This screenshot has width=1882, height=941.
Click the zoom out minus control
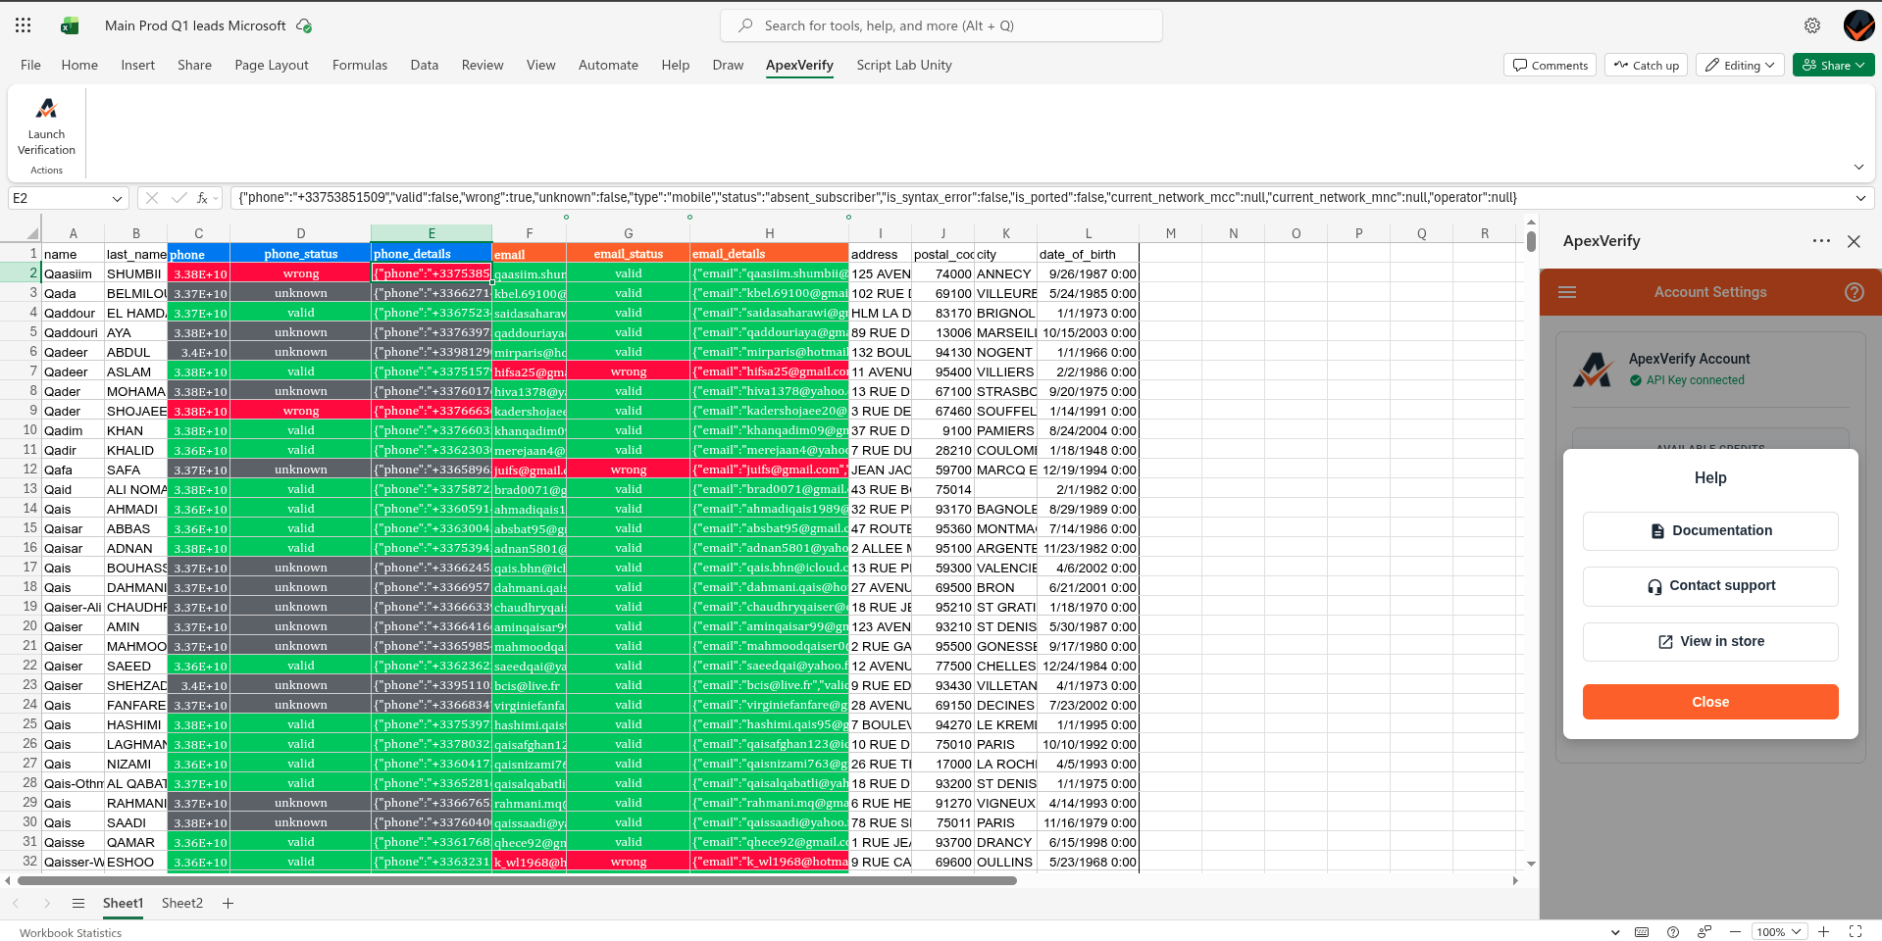pyautogui.click(x=1735, y=932)
